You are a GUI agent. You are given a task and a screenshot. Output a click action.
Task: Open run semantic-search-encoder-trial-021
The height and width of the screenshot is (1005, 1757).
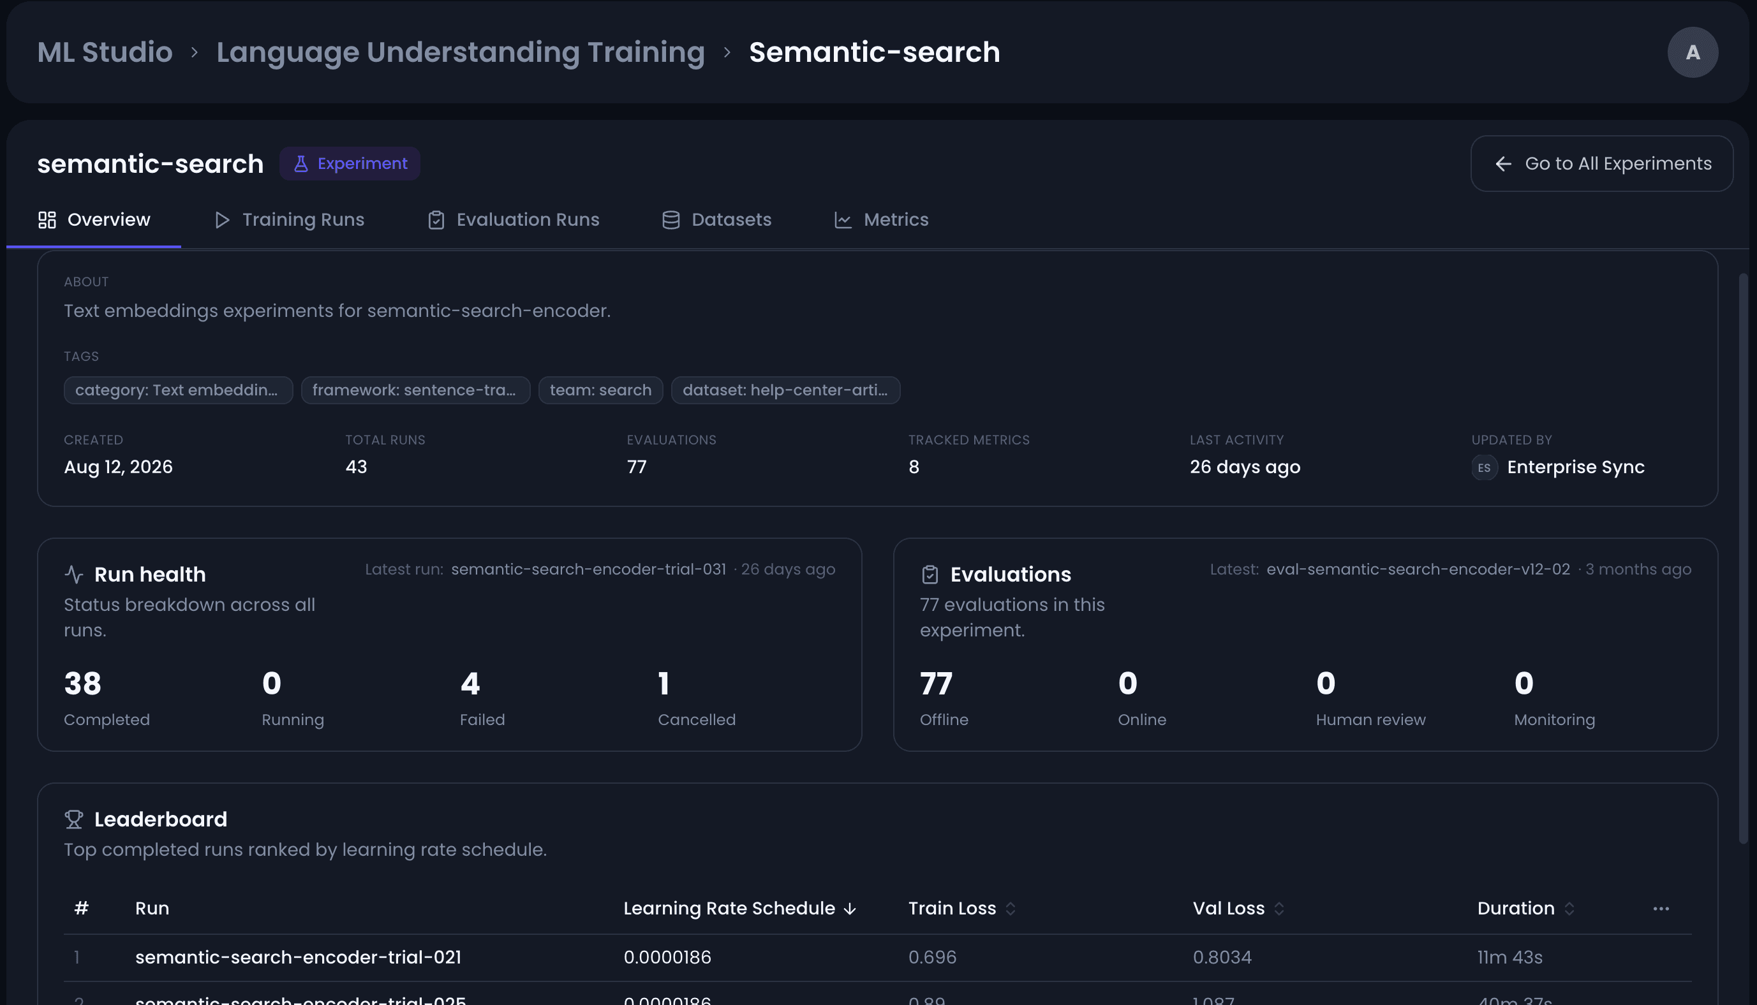click(x=298, y=957)
